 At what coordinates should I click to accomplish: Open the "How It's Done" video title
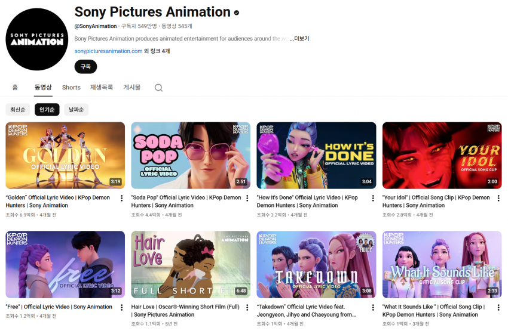pos(307,202)
